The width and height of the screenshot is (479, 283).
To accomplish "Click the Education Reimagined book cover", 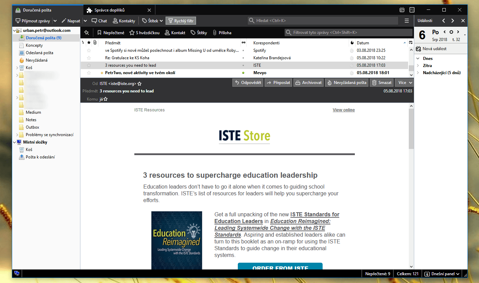I will pyautogui.click(x=177, y=240).
